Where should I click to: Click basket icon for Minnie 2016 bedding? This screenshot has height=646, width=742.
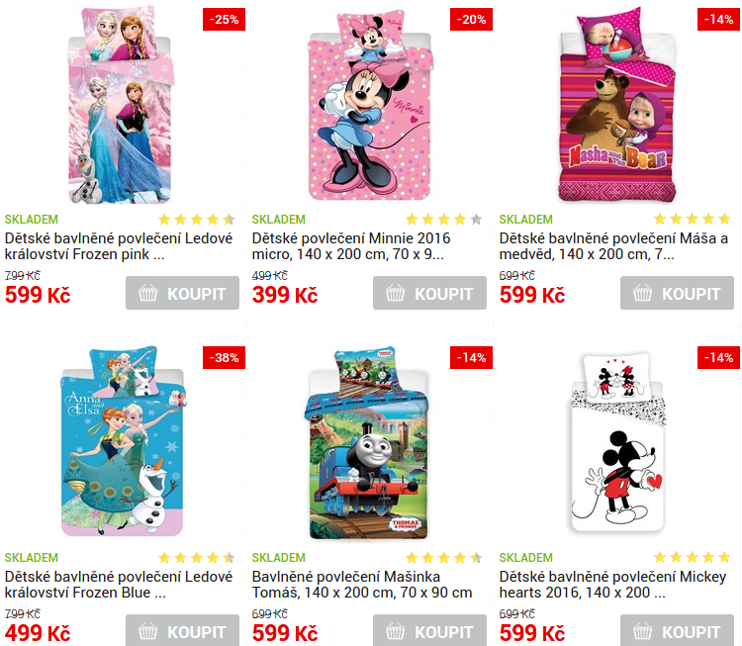tap(395, 293)
